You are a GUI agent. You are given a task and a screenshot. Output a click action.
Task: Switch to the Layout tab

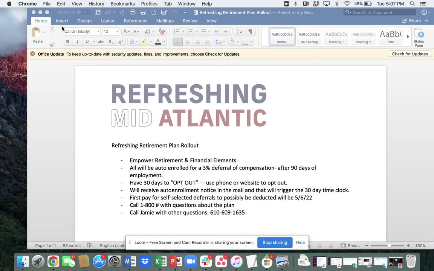point(107,21)
